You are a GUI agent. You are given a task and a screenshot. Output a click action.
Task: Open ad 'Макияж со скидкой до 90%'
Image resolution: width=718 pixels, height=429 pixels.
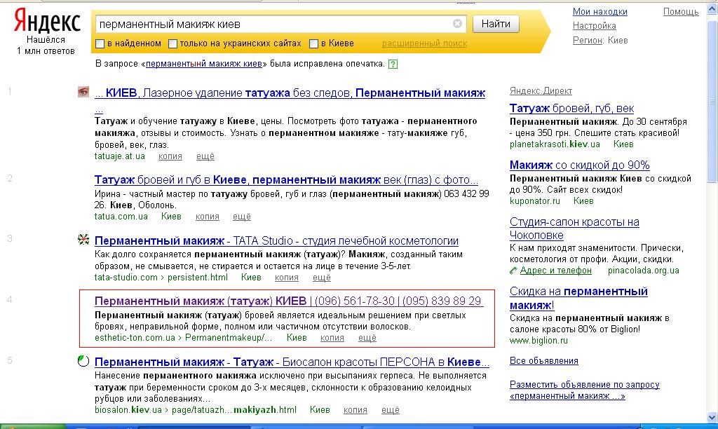click(580, 165)
